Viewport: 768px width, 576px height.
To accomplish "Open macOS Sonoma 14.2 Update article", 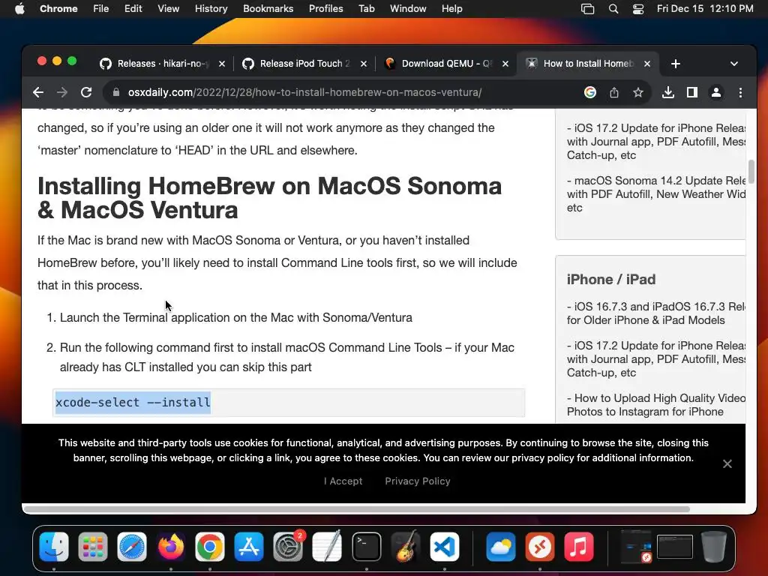I will coord(656,194).
